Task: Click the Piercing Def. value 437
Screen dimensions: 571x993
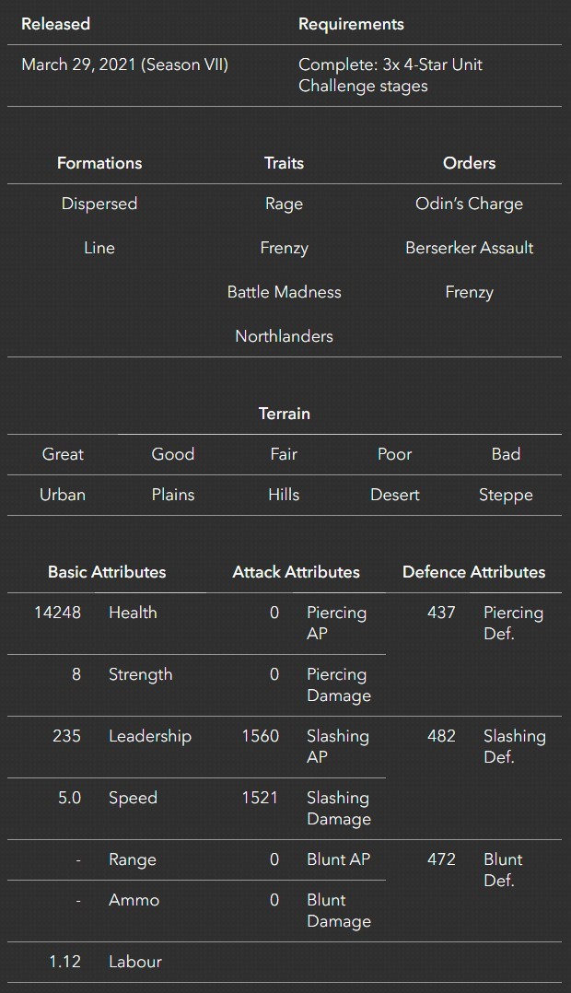Action: [441, 613]
